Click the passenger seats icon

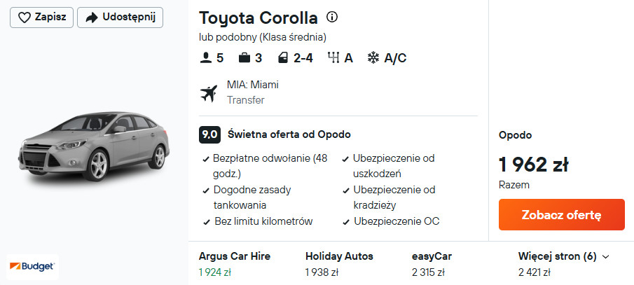pos(205,58)
